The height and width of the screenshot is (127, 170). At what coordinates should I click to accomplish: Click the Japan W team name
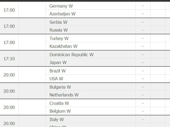(x=58, y=62)
